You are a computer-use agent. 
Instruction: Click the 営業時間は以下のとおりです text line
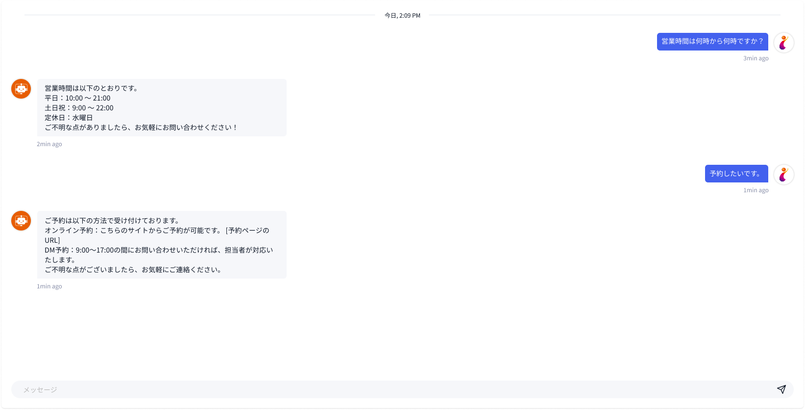[x=92, y=88]
